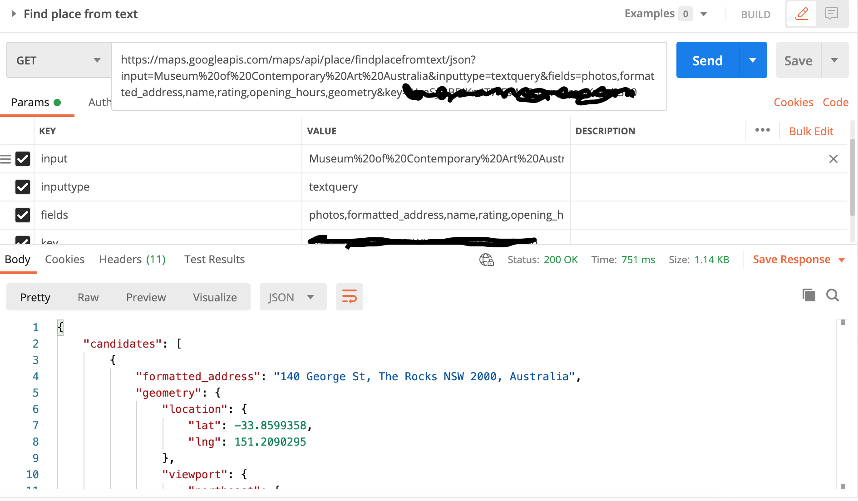858x501 pixels.
Task: Copy response using the copy icon
Action: [x=809, y=295]
